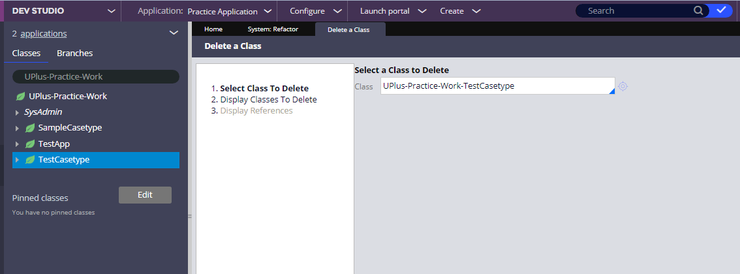Expand the SampleCasetype tree node
The width and height of the screenshot is (740, 274).
click(18, 129)
